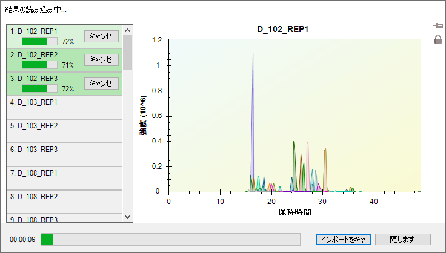Toggle the lock icon beside the graph
Screen dimensions: 446x253
point(438,39)
